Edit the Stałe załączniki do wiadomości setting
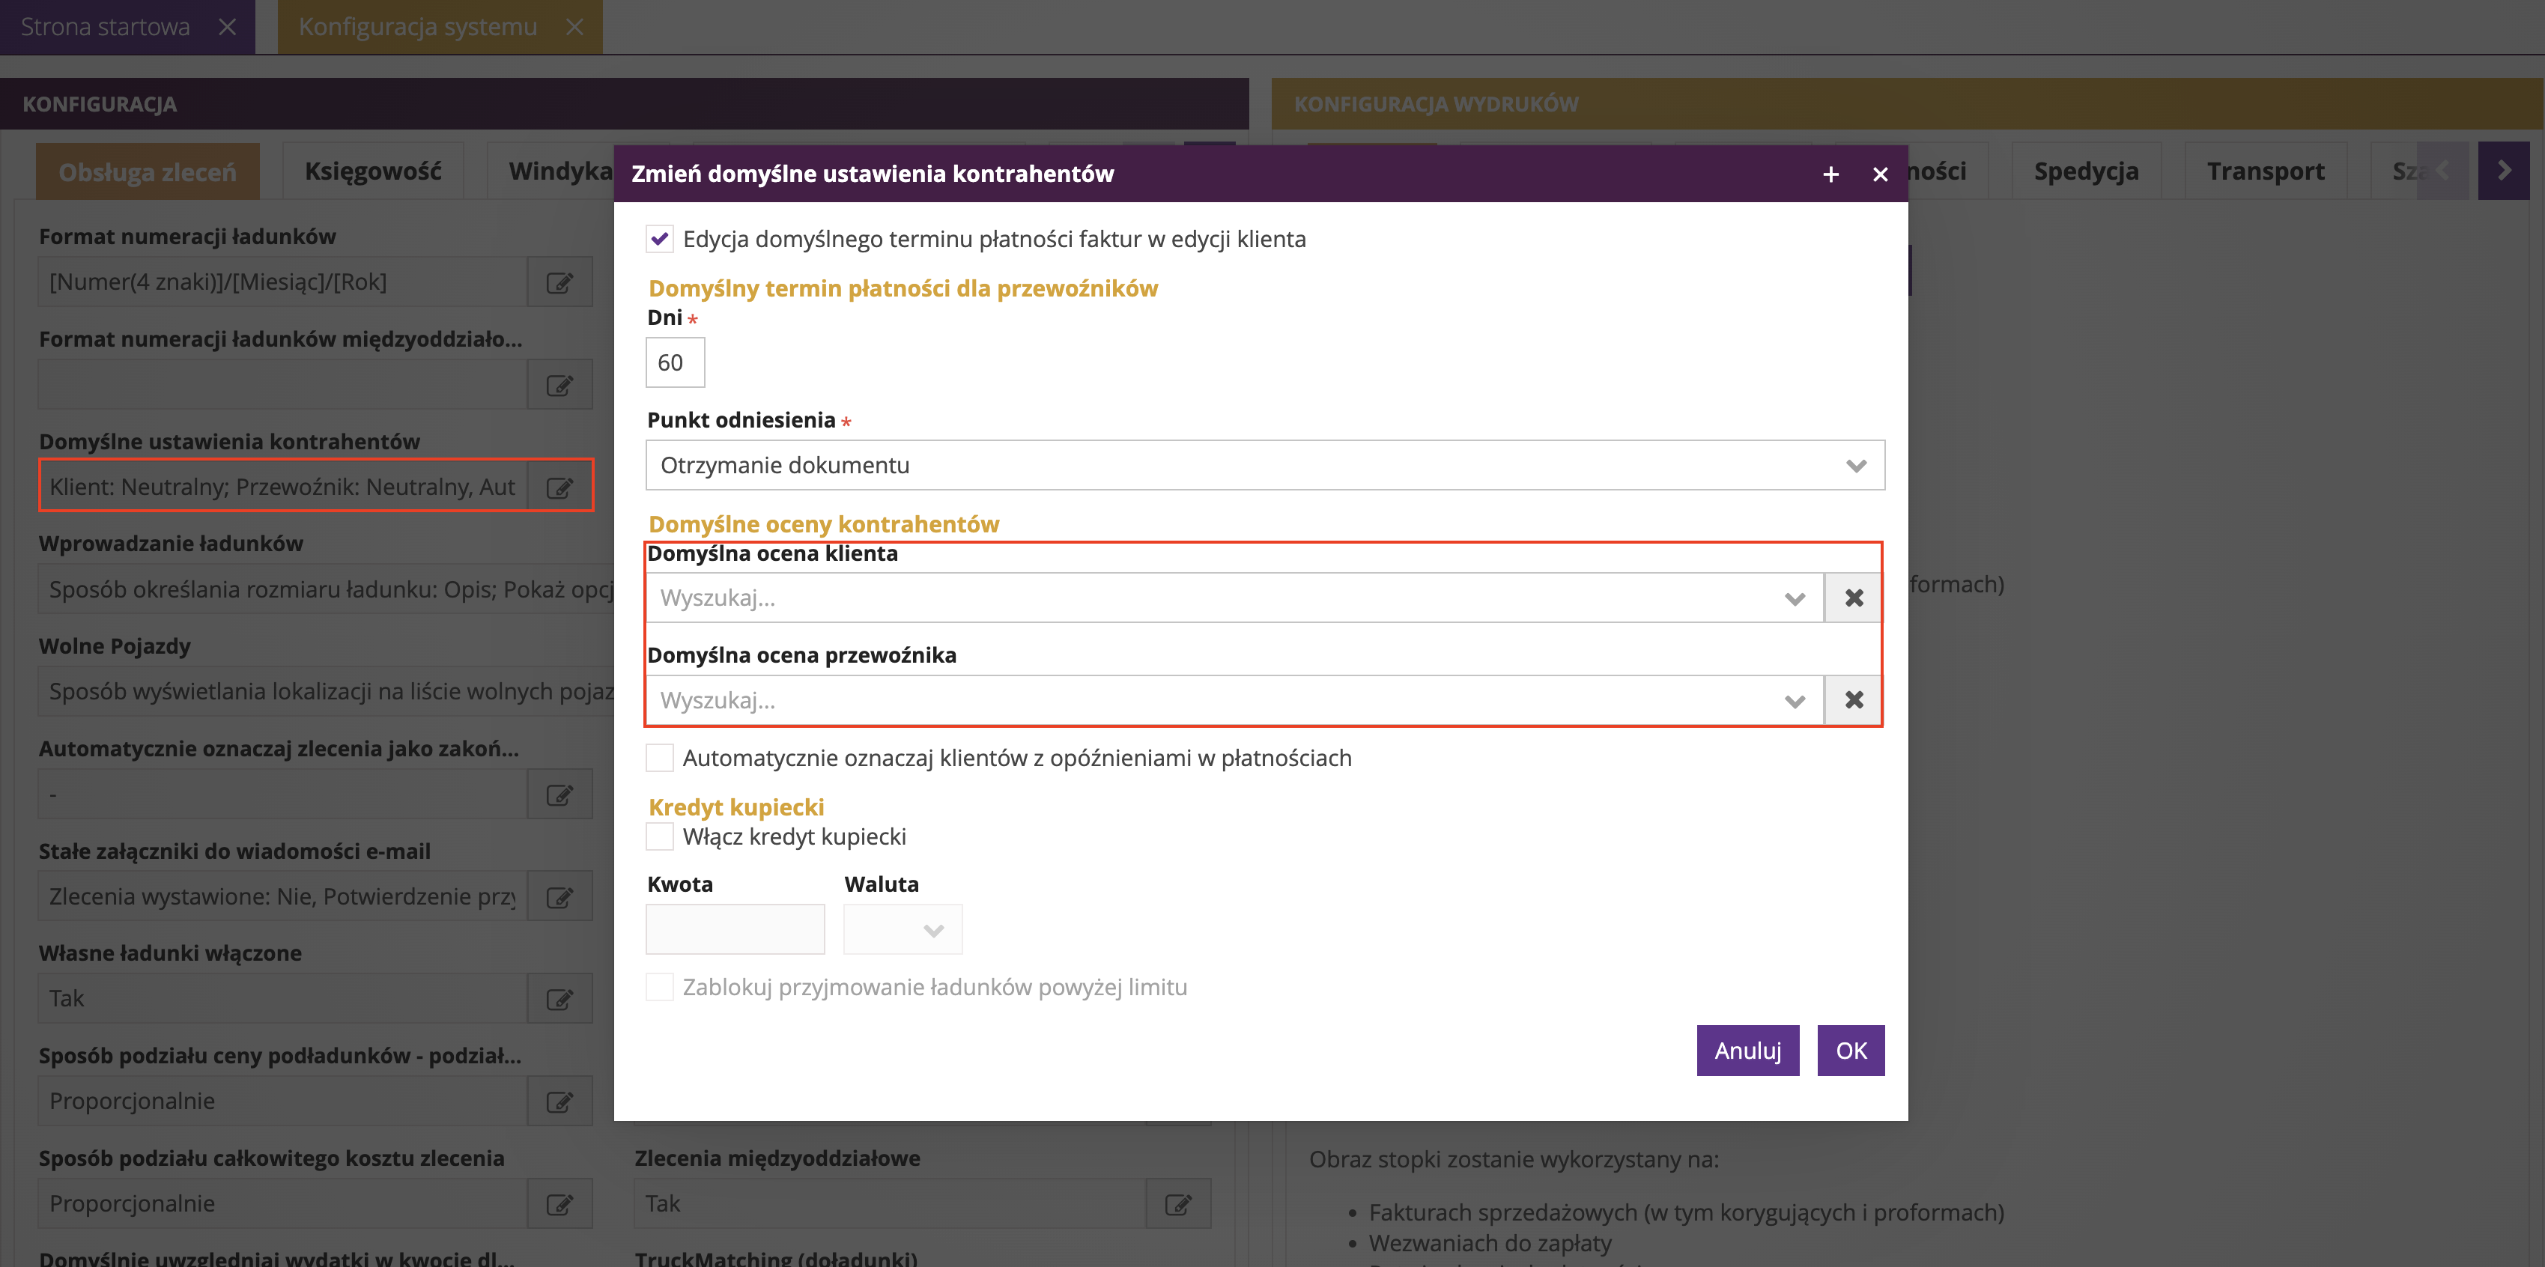This screenshot has height=1267, width=2545. tap(559, 896)
